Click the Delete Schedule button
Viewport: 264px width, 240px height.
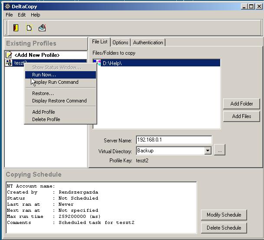coord(224,228)
